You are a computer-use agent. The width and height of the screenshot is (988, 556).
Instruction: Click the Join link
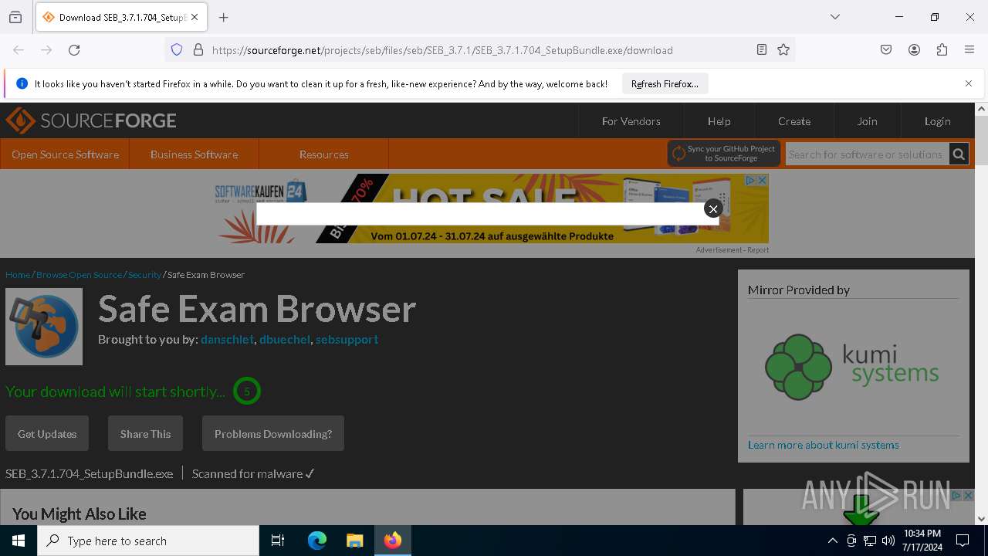pos(867,121)
